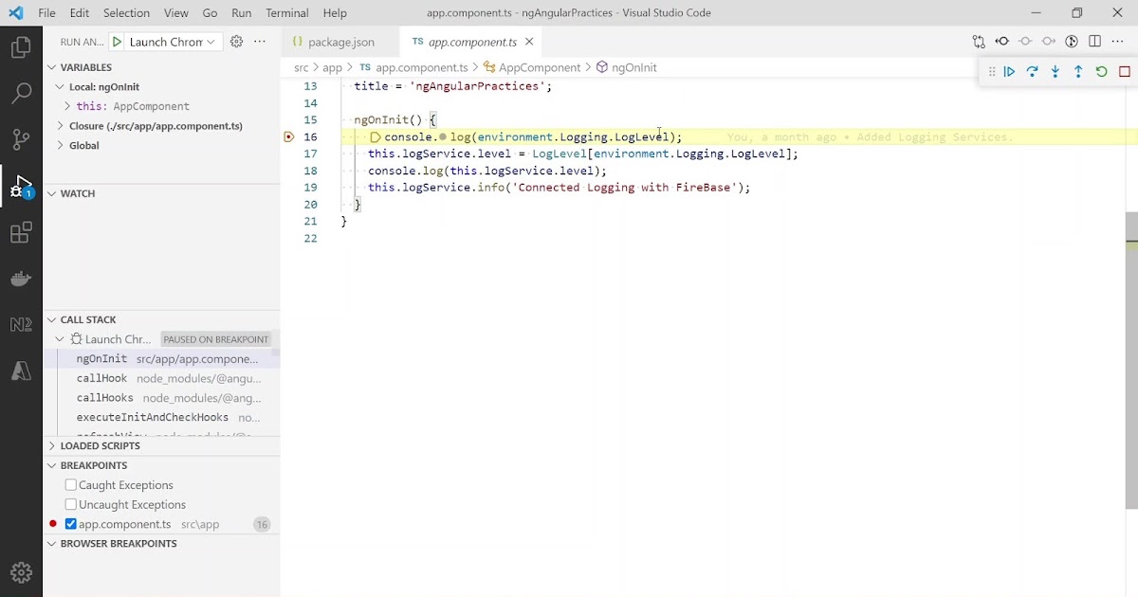Grab the debug toolbar drag handle
1138x597 pixels.
991,71
